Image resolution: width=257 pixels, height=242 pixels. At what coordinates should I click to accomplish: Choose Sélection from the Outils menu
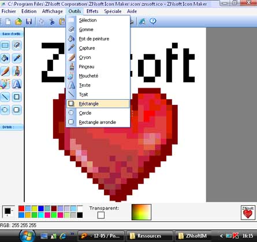coord(98,20)
